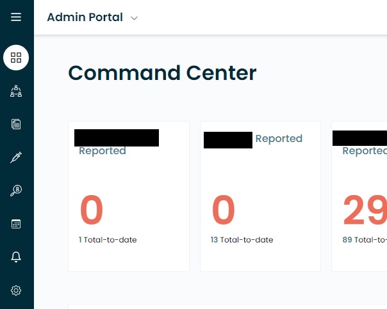
Task: Open the notifications bell
Action: point(16,257)
